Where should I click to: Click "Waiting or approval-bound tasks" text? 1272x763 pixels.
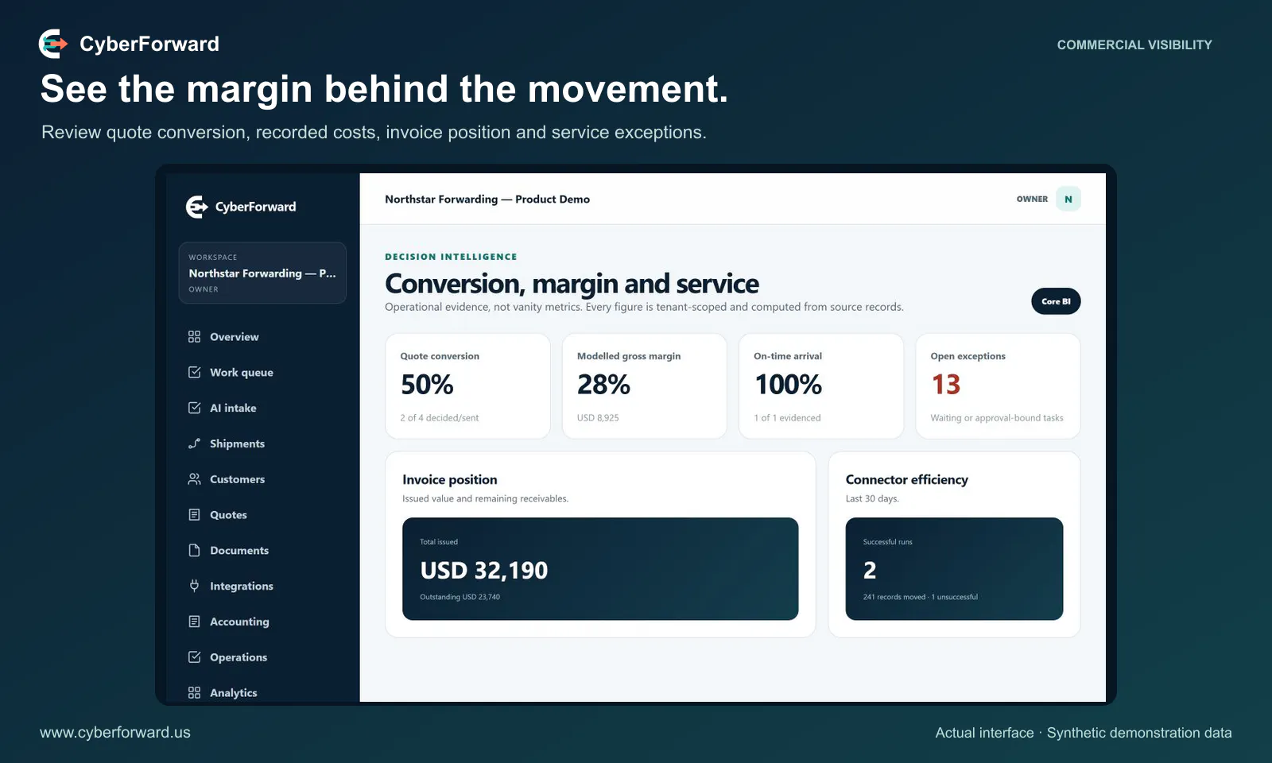[997, 418]
